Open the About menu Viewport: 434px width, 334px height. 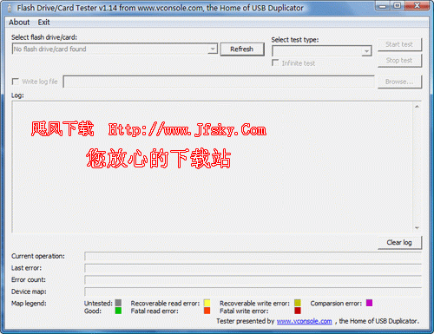click(x=19, y=23)
